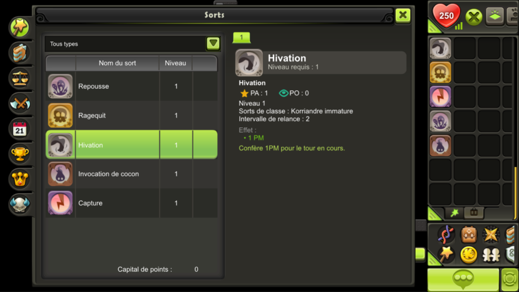Select the Capture spell row

click(x=131, y=203)
